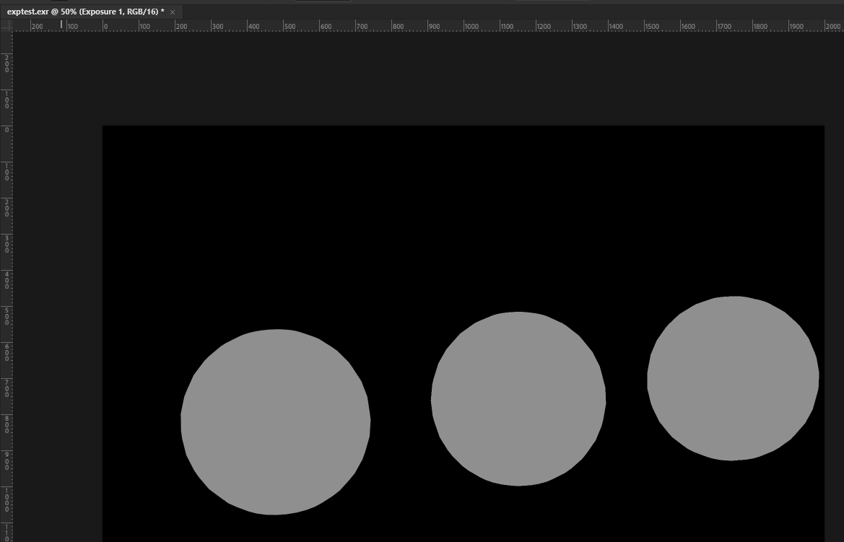Click the 1500 mark on horizontal ruler

[x=652, y=27]
